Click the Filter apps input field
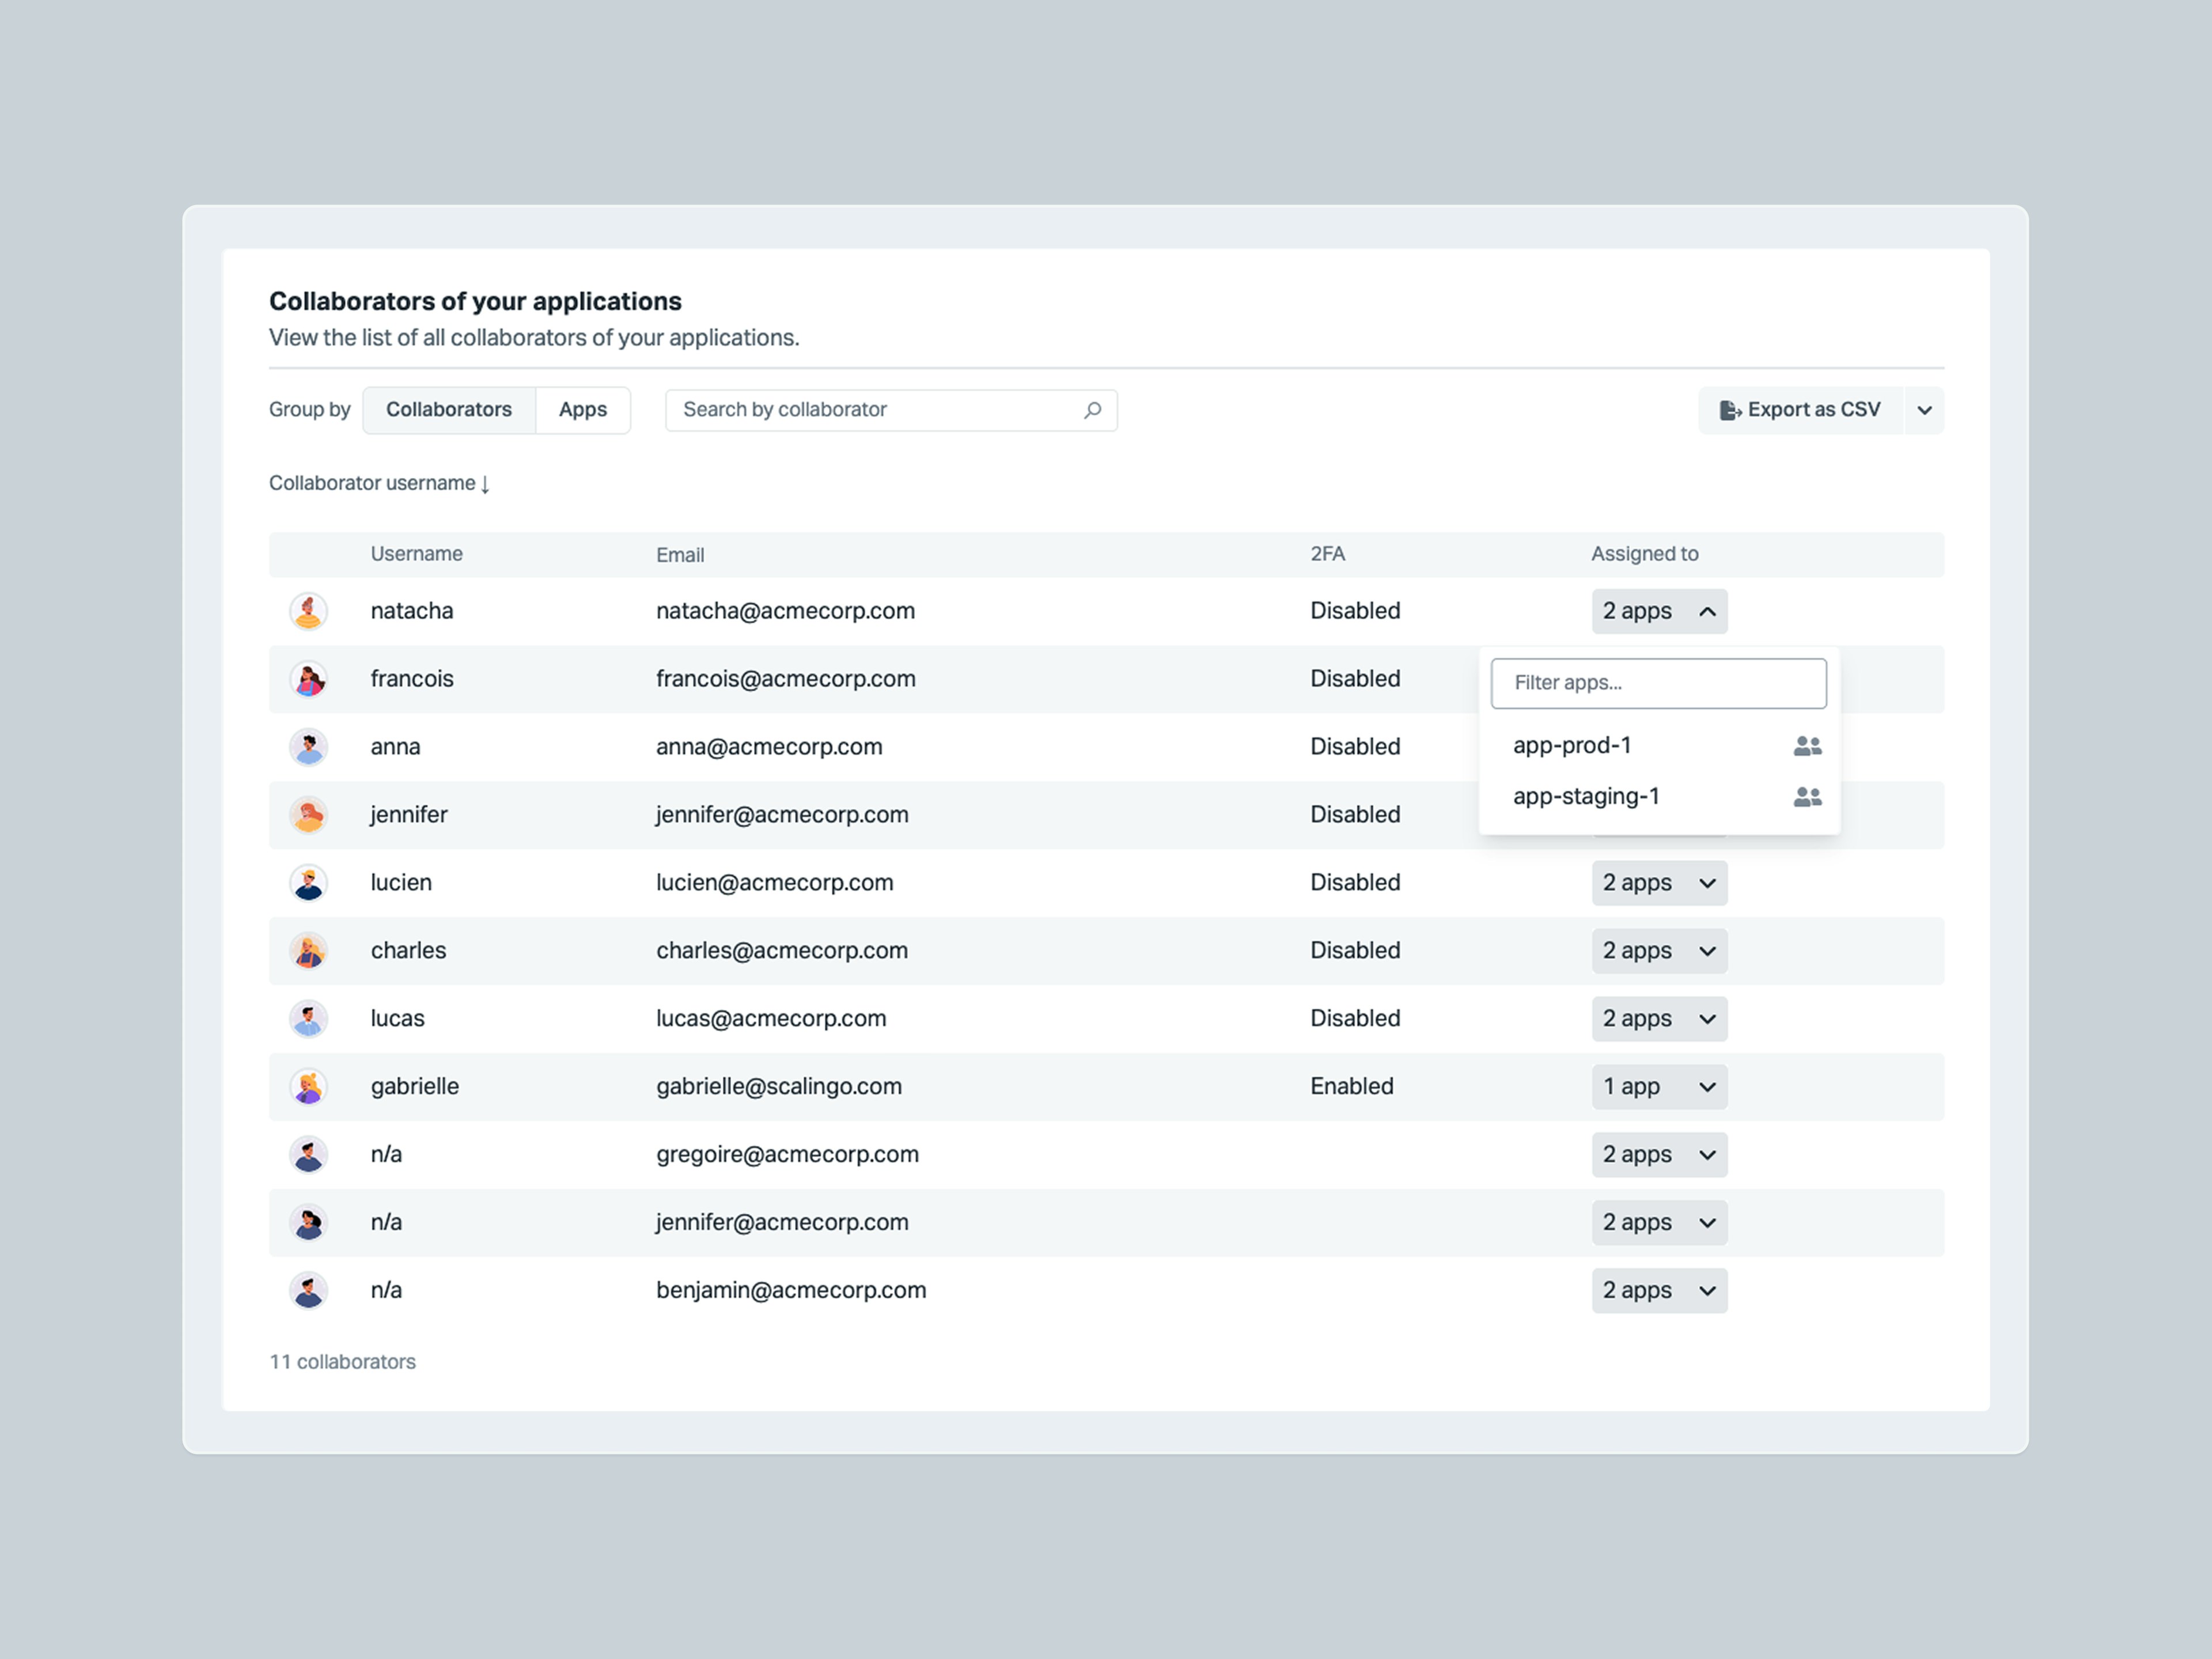Viewport: 2212px width, 1659px height. [1659, 683]
